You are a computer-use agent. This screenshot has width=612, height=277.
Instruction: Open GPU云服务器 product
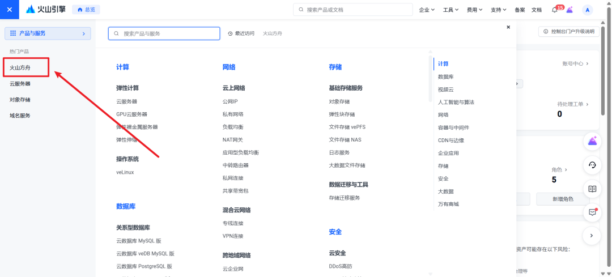pyautogui.click(x=131, y=114)
